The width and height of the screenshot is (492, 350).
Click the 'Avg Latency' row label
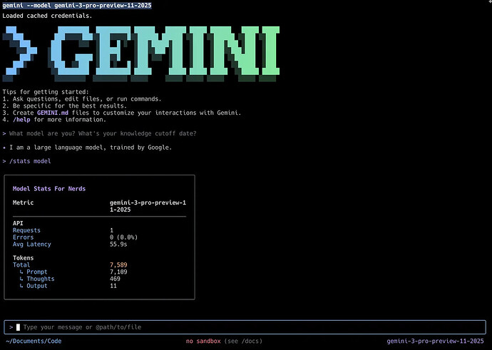pyautogui.click(x=31, y=244)
